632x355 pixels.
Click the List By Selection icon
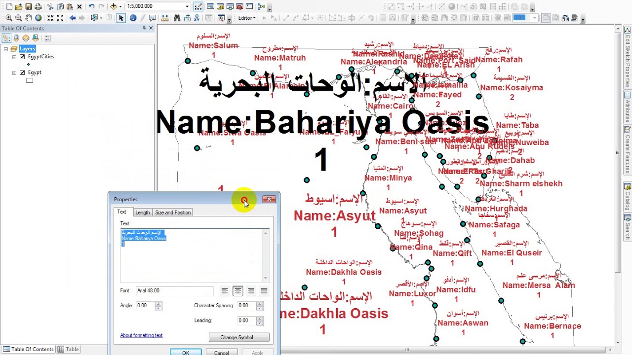pos(36,38)
